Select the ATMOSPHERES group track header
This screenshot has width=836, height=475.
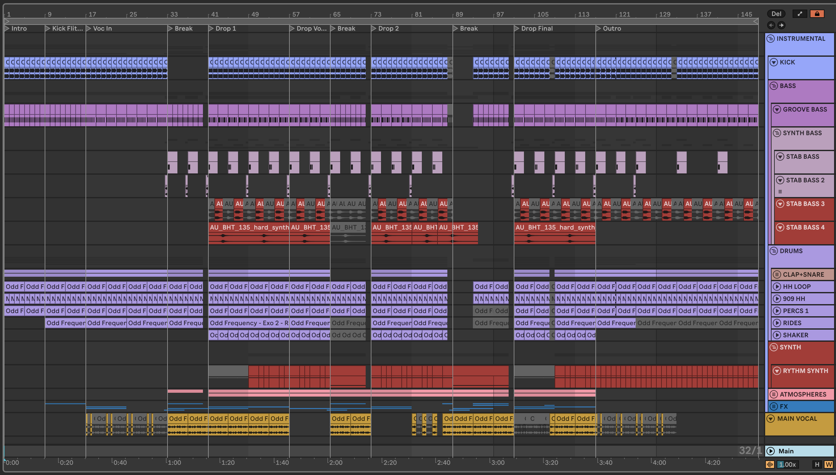pyautogui.click(x=803, y=394)
